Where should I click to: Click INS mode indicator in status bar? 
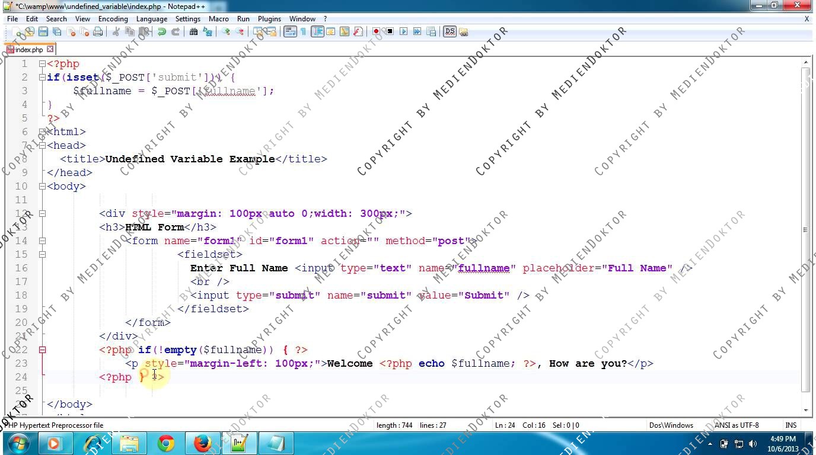click(x=791, y=425)
